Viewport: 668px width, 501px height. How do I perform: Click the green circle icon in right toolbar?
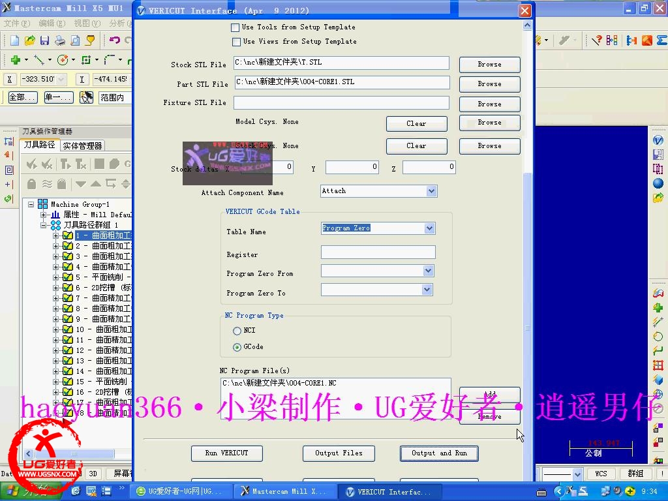(658, 337)
